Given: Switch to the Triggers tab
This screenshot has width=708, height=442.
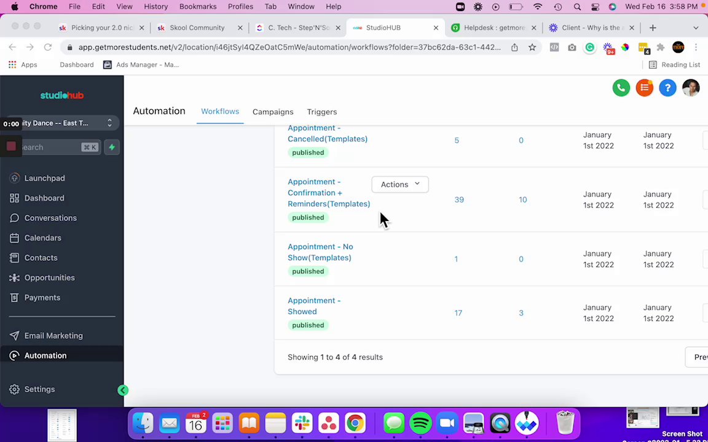Looking at the screenshot, I should [322, 112].
